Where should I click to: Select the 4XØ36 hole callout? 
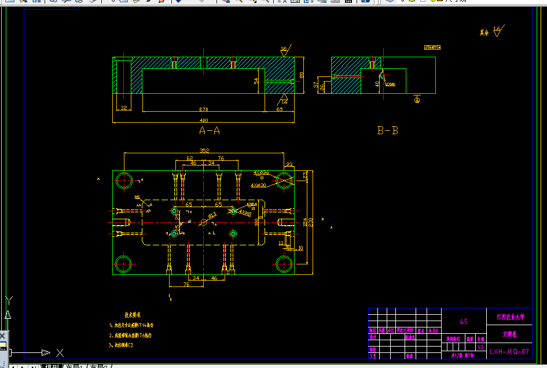point(261,172)
